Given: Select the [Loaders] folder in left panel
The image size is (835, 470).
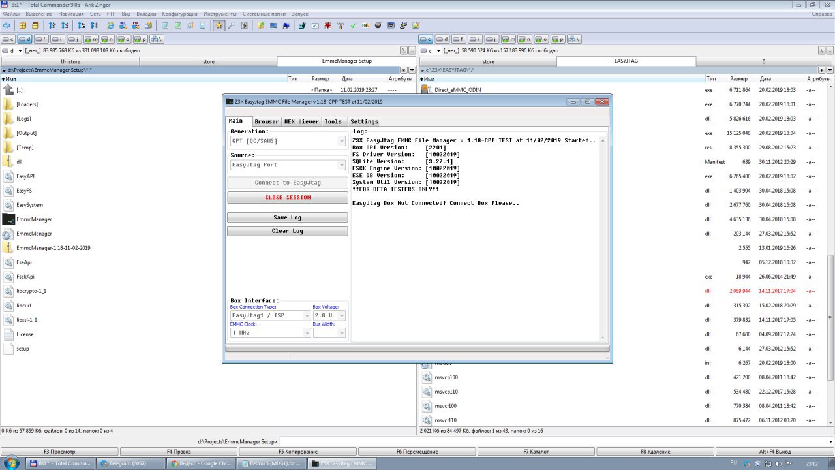Looking at the screenshot, I should pos(27,104).
